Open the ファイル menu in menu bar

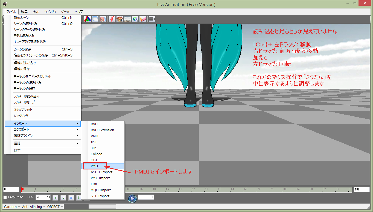(x=11, y=12)
